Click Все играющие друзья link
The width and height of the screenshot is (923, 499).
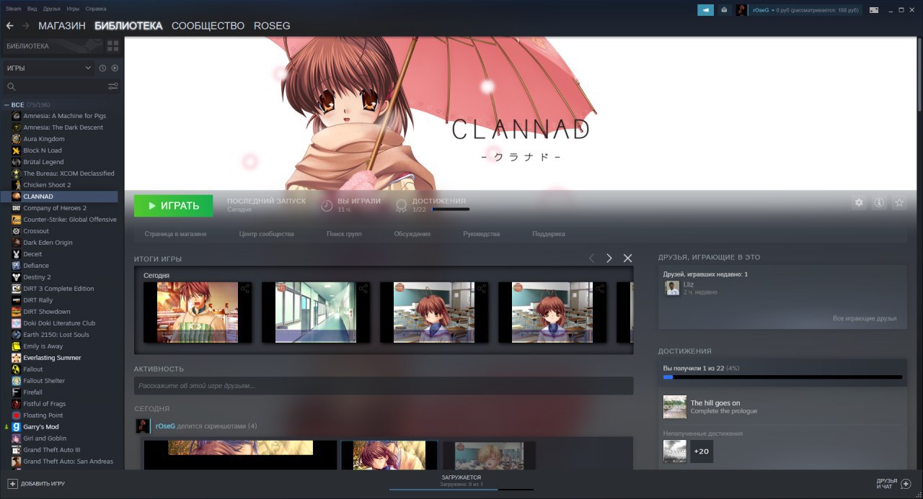(865, 318)
